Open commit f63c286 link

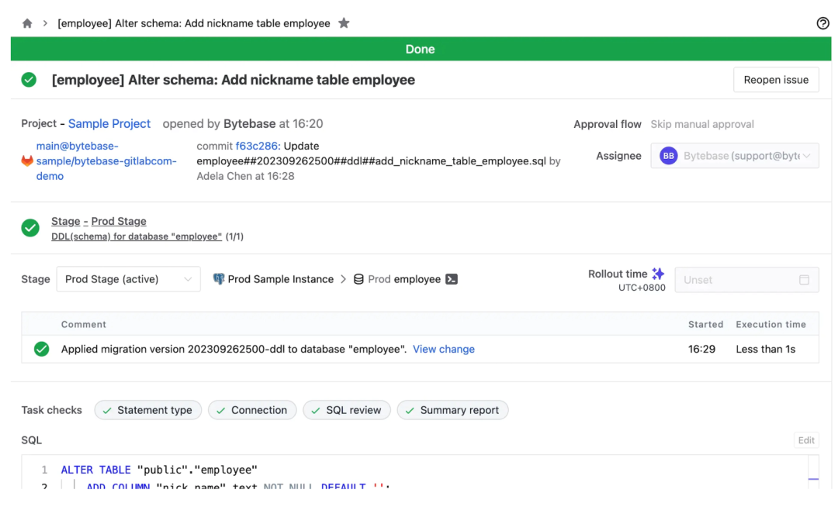[258, 147]
